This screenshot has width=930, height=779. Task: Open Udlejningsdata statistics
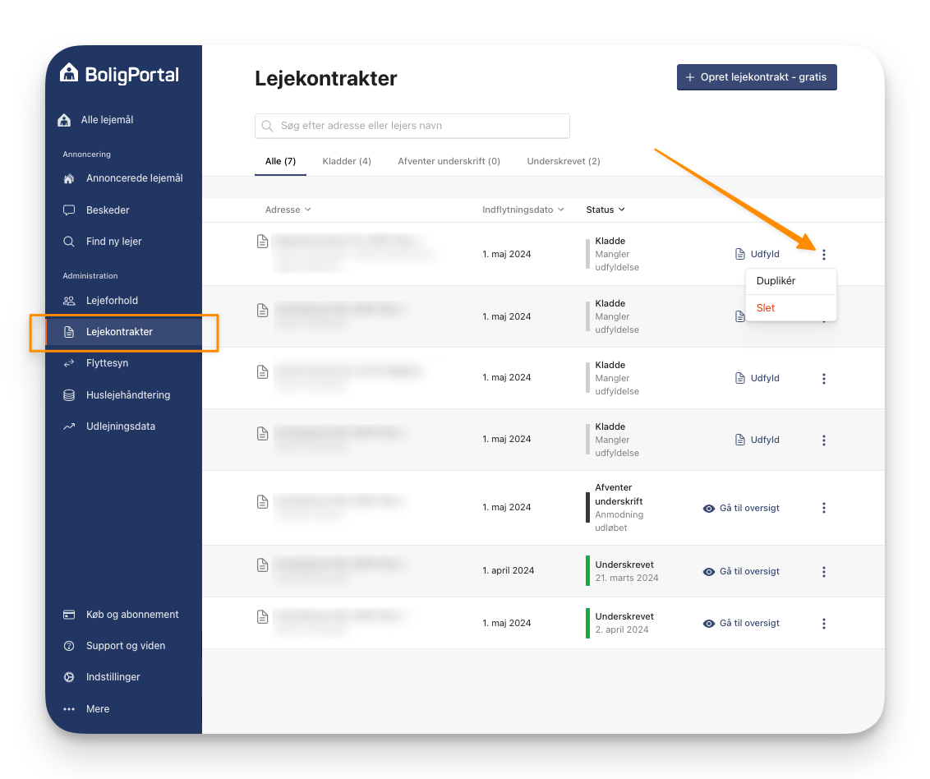pyautogui.click(x=120, y=426)
